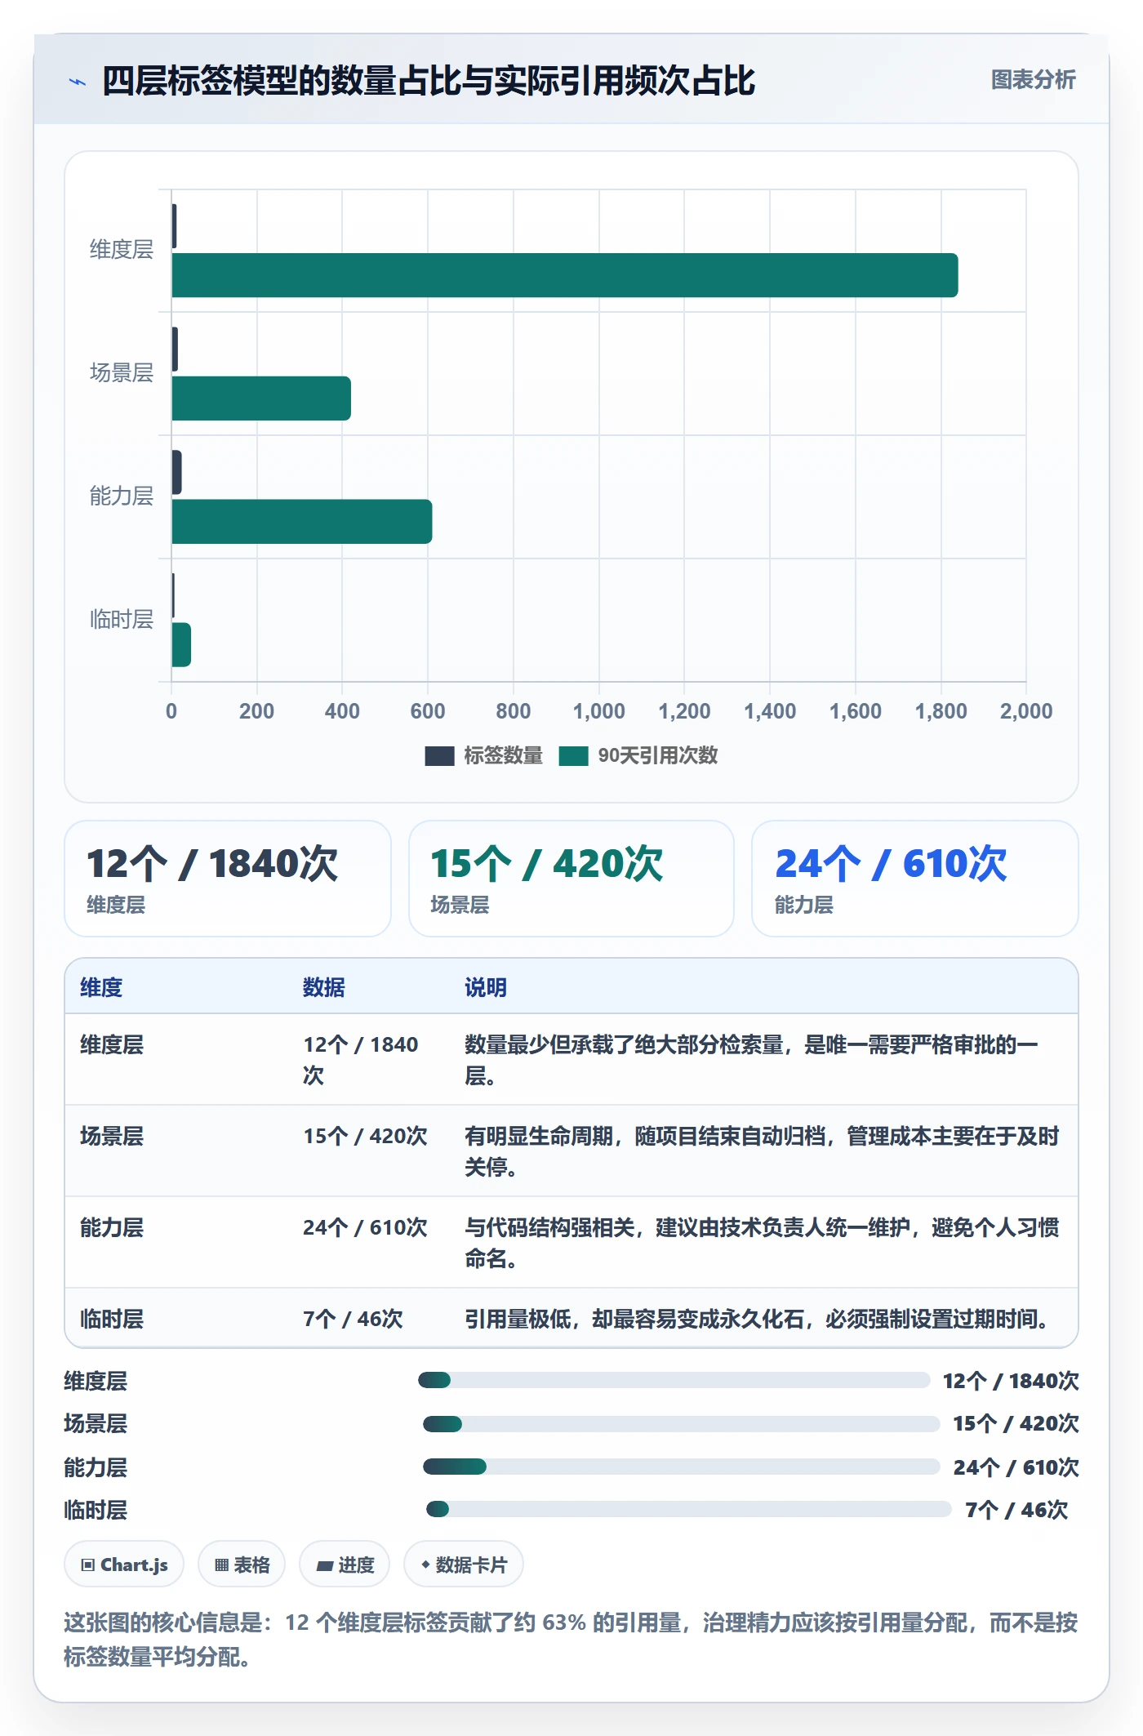Click the 场景层 progress bar
This screenshot has width=1143, height=1736.
(682, 1424)
